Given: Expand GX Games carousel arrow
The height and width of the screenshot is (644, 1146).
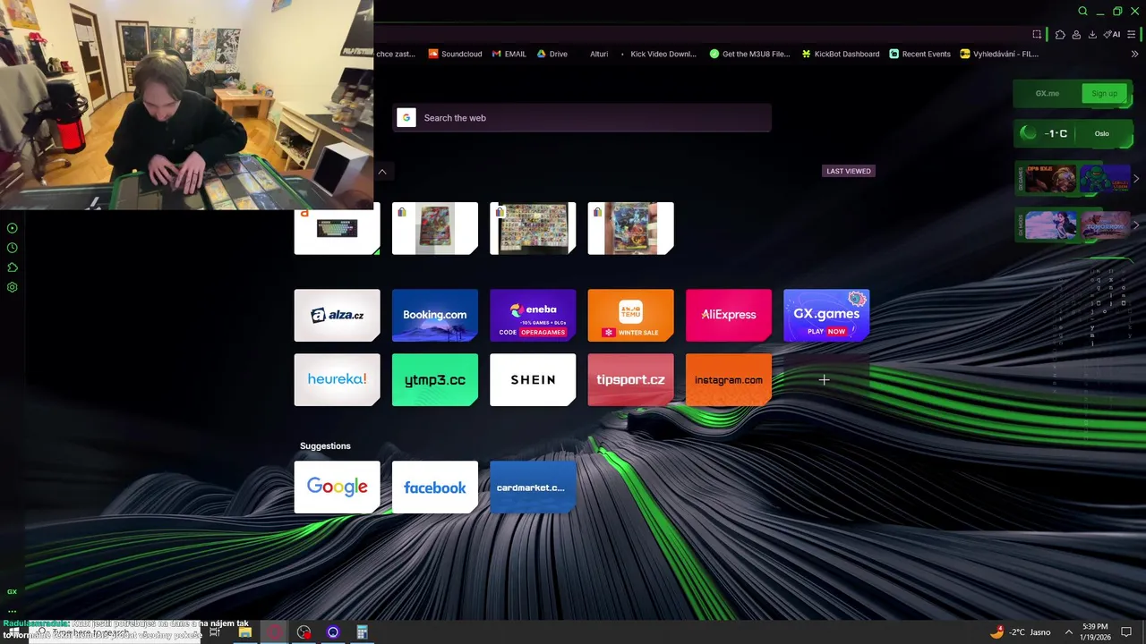Looking at the screenshot, I should [x=1136, y=179].
